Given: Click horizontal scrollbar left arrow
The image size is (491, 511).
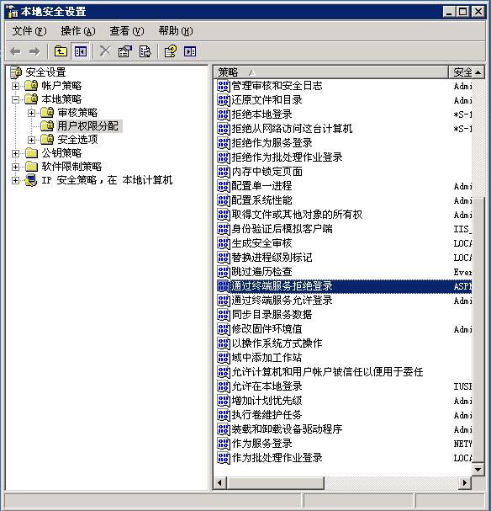Looking at the screenshot, I should [220, 482].
